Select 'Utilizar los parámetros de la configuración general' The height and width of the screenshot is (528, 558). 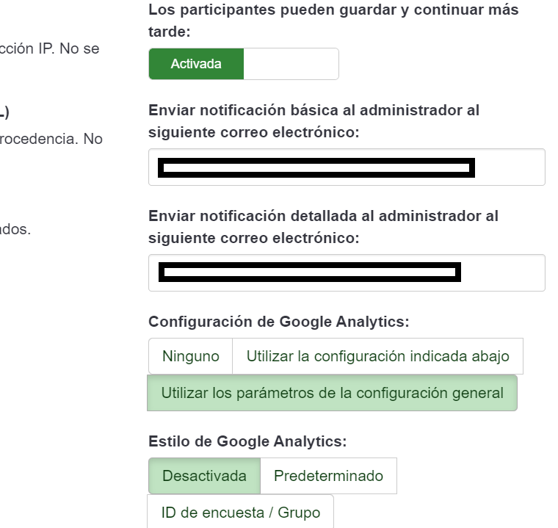333,393
